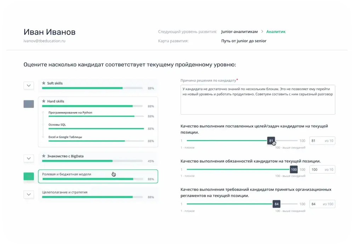The width and height of the screenshot is (354, 245).
Task: Click the Карта развития label
Action: pos(173,41)
